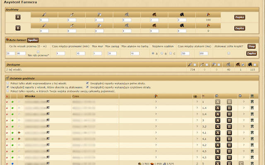Uncheck 'Uwzględnij raporty wykazujące pełne straty'
265x165 pixels.
(87, 83)
